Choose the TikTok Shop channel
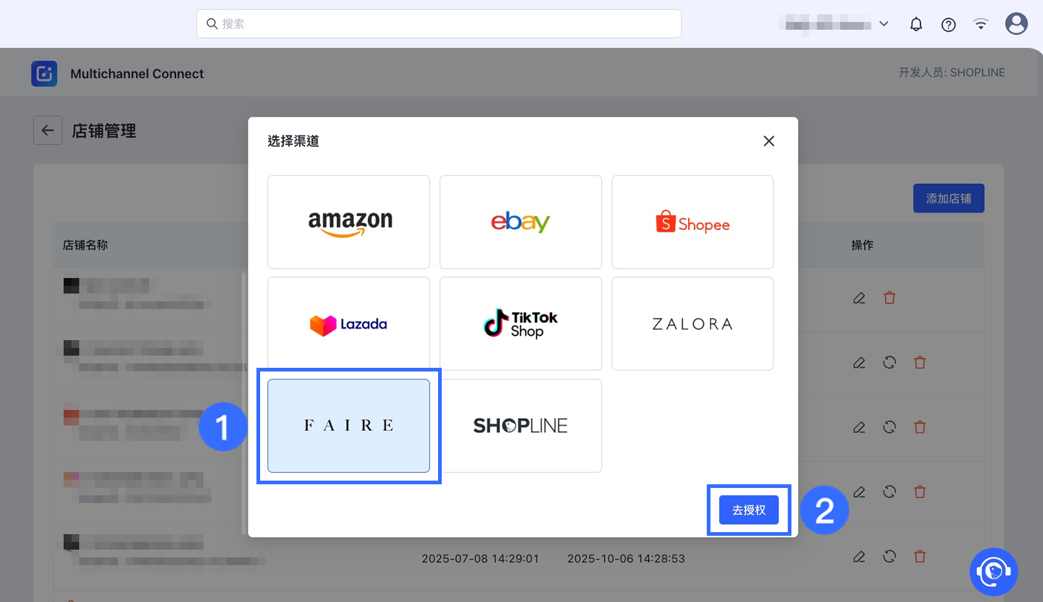1043x602 pixels. [x=520, y=324]
